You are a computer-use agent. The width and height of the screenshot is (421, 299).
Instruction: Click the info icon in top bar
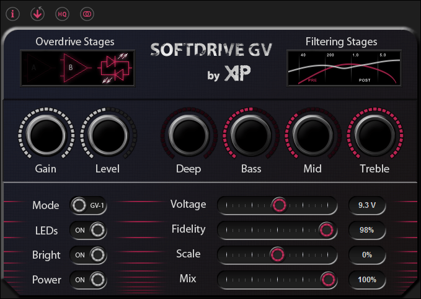click(x=13, y=13)
